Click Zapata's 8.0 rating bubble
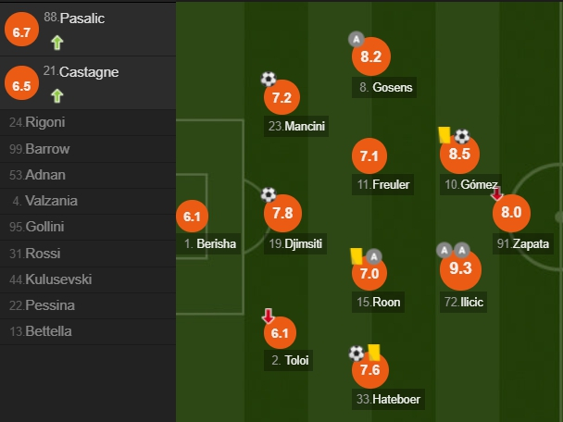 click(511, 213)
